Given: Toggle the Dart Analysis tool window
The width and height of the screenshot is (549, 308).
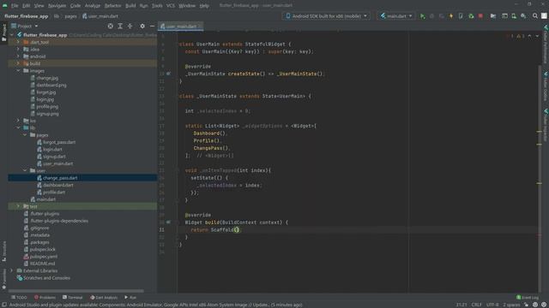Looking at the screenshot, I should 104,298.
